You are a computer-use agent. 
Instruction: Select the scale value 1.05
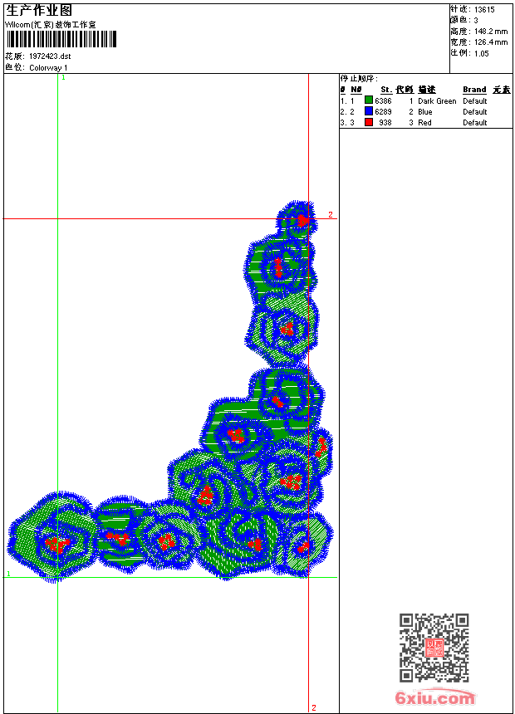click(481, 53)
